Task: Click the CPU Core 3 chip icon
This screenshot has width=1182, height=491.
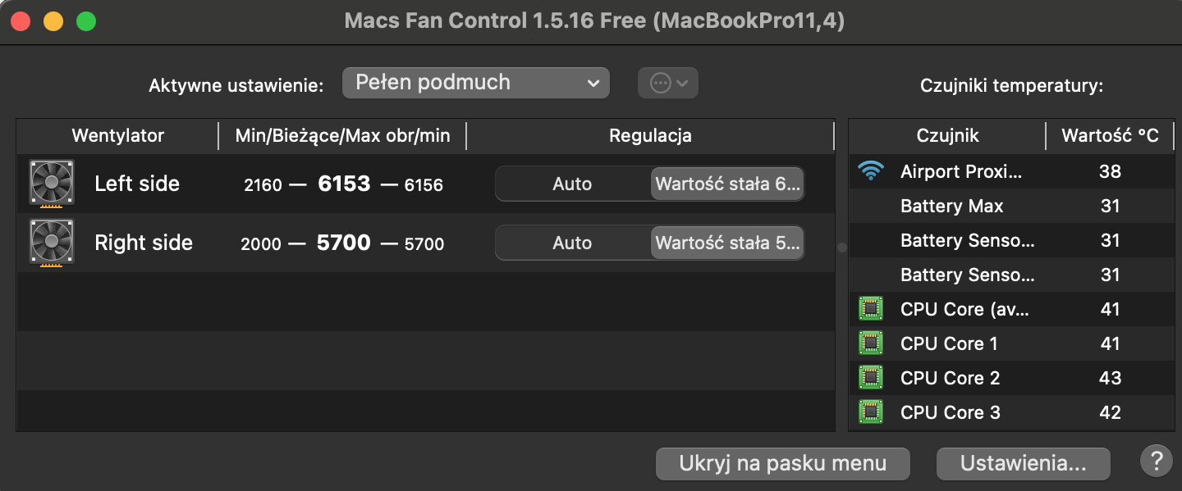Action: (870, 412)
